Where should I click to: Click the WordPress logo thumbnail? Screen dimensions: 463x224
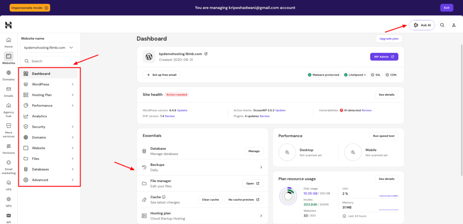coord(149,57)
